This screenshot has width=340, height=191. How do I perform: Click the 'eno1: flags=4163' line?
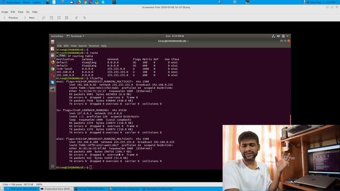pyautogui.click(x=103, y=81)
